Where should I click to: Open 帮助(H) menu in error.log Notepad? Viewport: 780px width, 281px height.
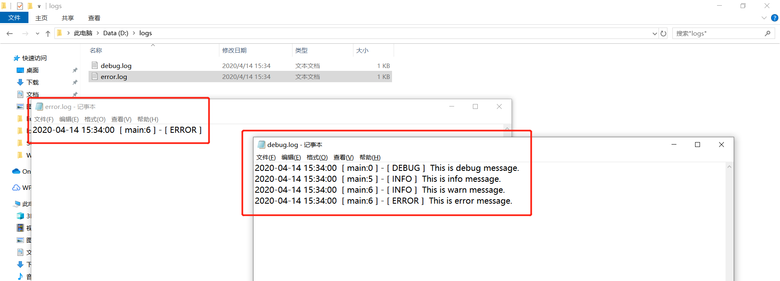(148, 119)
